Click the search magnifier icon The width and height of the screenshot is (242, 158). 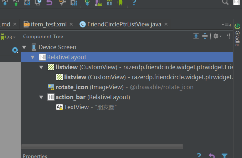(225, 2)
